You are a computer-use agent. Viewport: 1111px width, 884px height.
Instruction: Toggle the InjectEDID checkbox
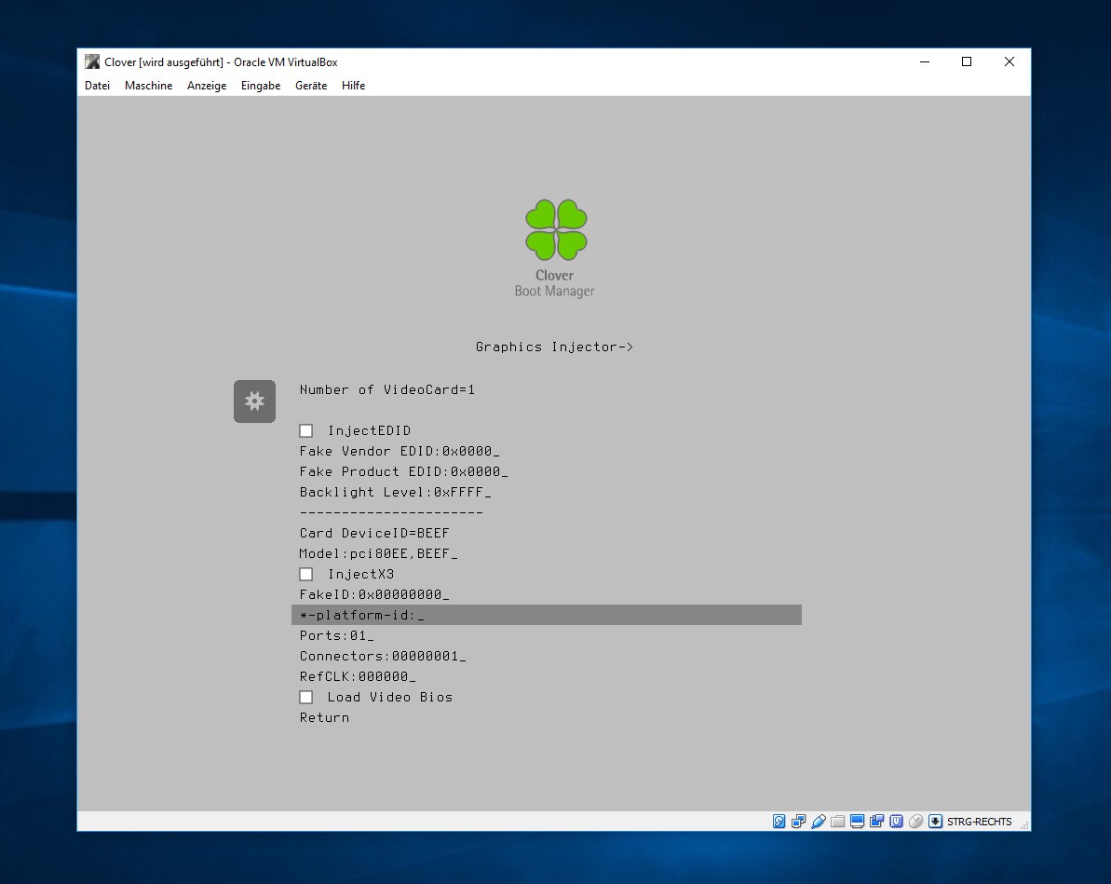point(306,430)
